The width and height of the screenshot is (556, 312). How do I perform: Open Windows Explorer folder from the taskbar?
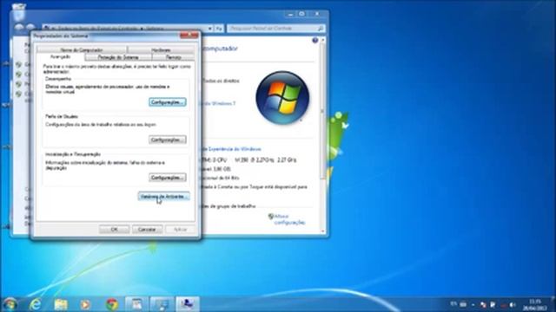click(x=61, y=304)
